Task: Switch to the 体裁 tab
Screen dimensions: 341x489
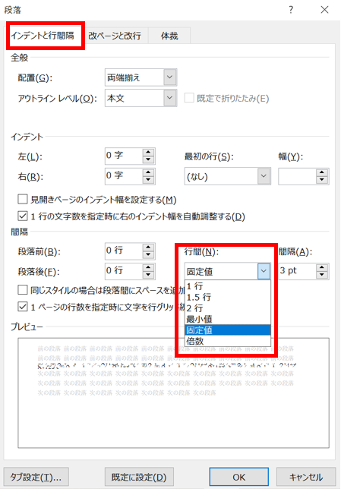Action: (169, 36)
